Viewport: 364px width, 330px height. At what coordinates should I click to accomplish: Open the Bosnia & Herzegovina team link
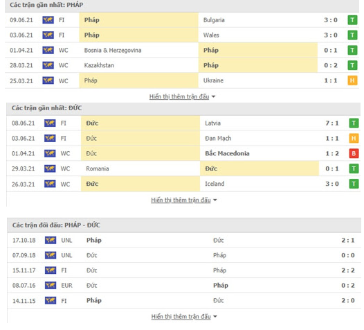tap(113, 50)
